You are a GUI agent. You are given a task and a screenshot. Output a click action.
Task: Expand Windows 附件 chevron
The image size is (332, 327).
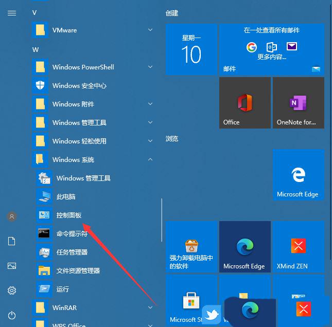(x=150, y=104)
